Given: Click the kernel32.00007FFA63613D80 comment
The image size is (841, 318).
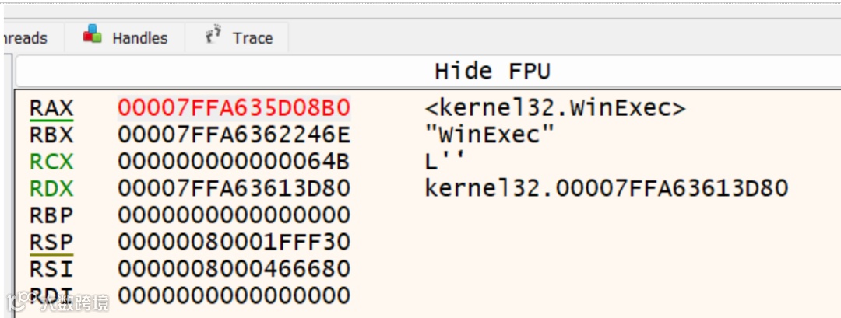Looking at the screenshot, I should [x=607, y=188].
